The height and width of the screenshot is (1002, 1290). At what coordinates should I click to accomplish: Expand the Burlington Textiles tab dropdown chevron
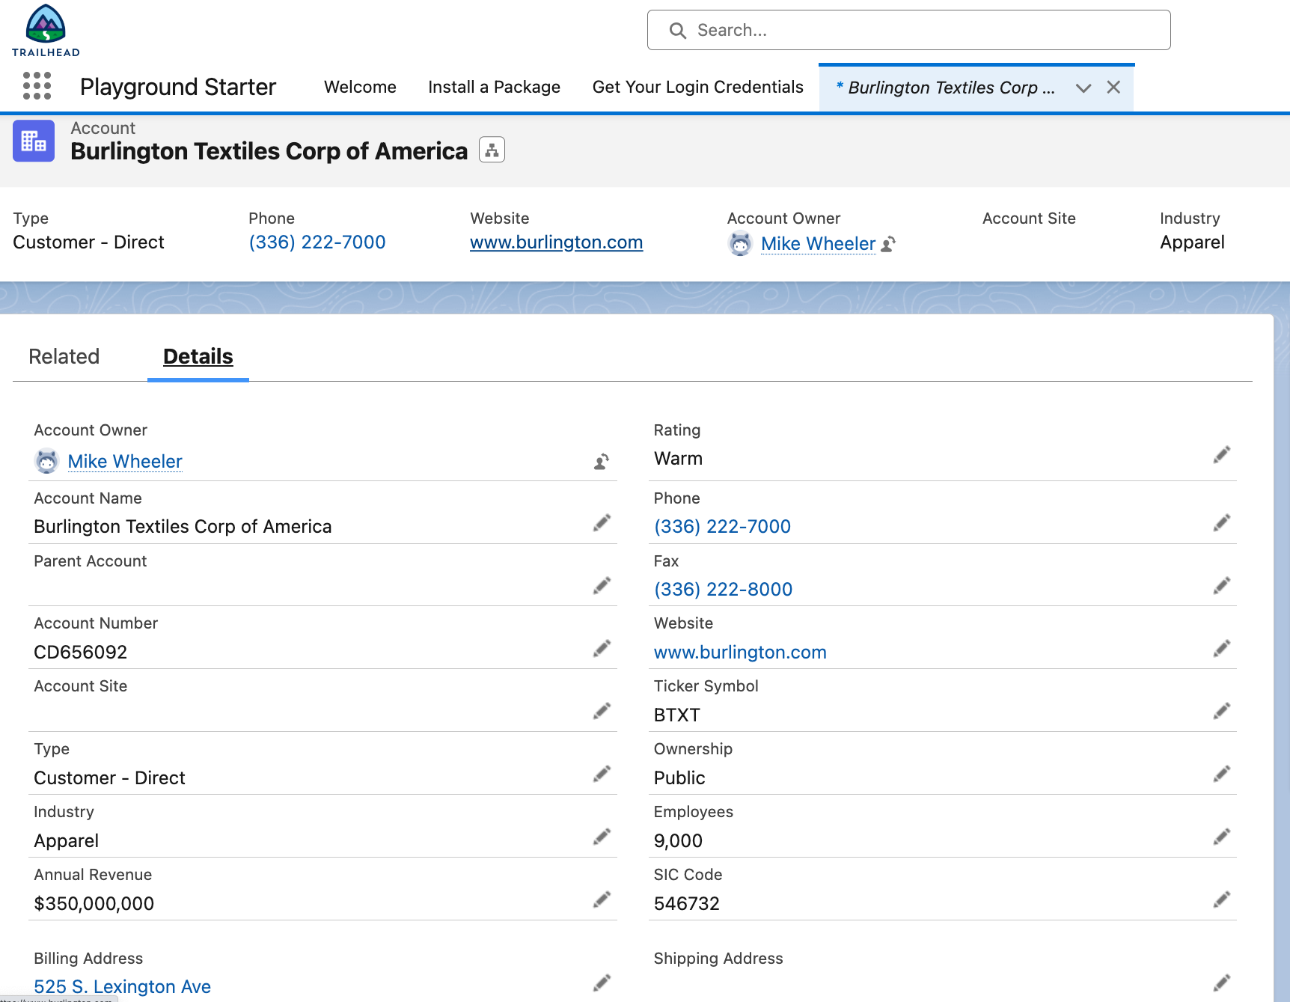pyautogui.click(x=1083, y=88)
